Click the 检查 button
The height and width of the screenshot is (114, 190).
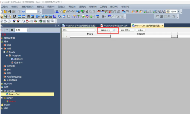(x=140, y=30)
